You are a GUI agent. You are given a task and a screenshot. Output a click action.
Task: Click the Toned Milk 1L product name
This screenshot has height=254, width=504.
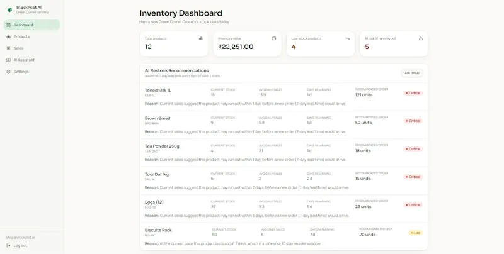158,91
